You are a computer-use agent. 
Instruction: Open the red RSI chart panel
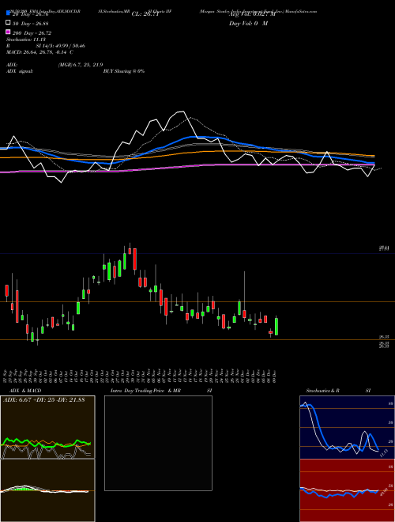(x=347, y=490)
